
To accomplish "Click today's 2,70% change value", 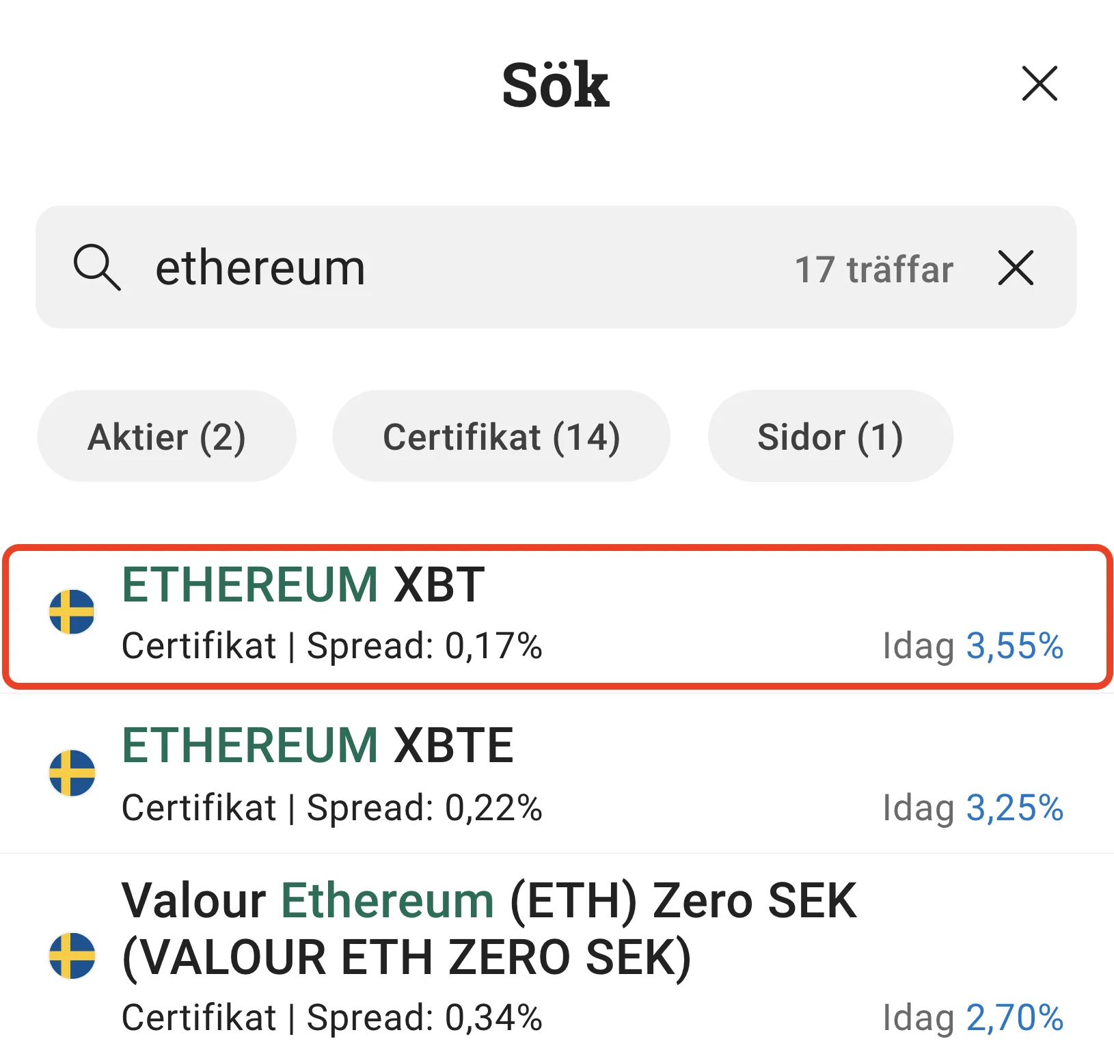I will coord(1014,1018).
